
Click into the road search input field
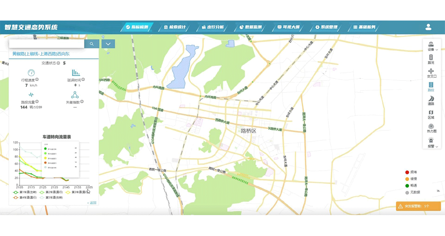point(46,44)
